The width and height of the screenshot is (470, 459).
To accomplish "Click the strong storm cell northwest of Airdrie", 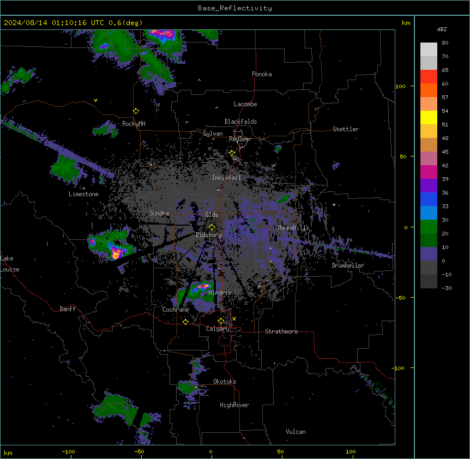I will (202, 287).
